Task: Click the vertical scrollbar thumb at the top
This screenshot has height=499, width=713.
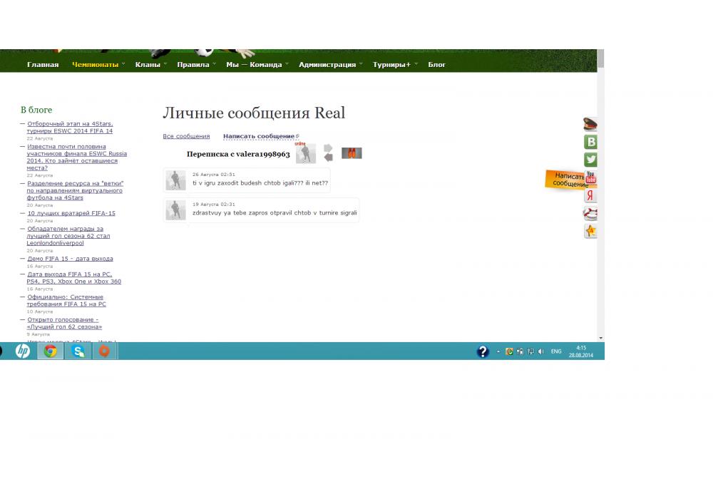Action: (600, 58)
